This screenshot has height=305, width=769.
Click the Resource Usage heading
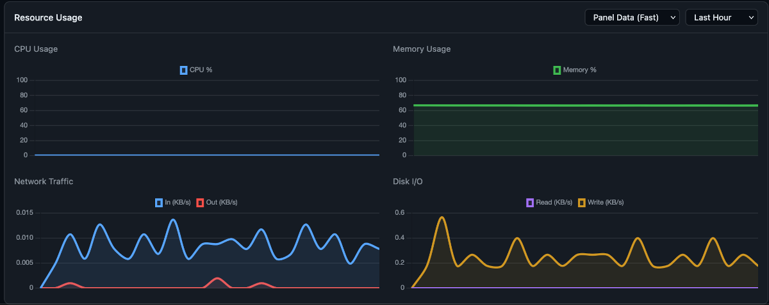click(x=48, y=17)
